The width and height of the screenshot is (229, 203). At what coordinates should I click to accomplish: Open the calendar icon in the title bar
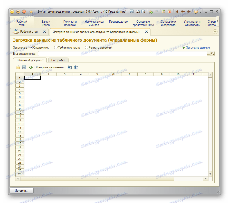pyautogui.click(x=170, y=12)
